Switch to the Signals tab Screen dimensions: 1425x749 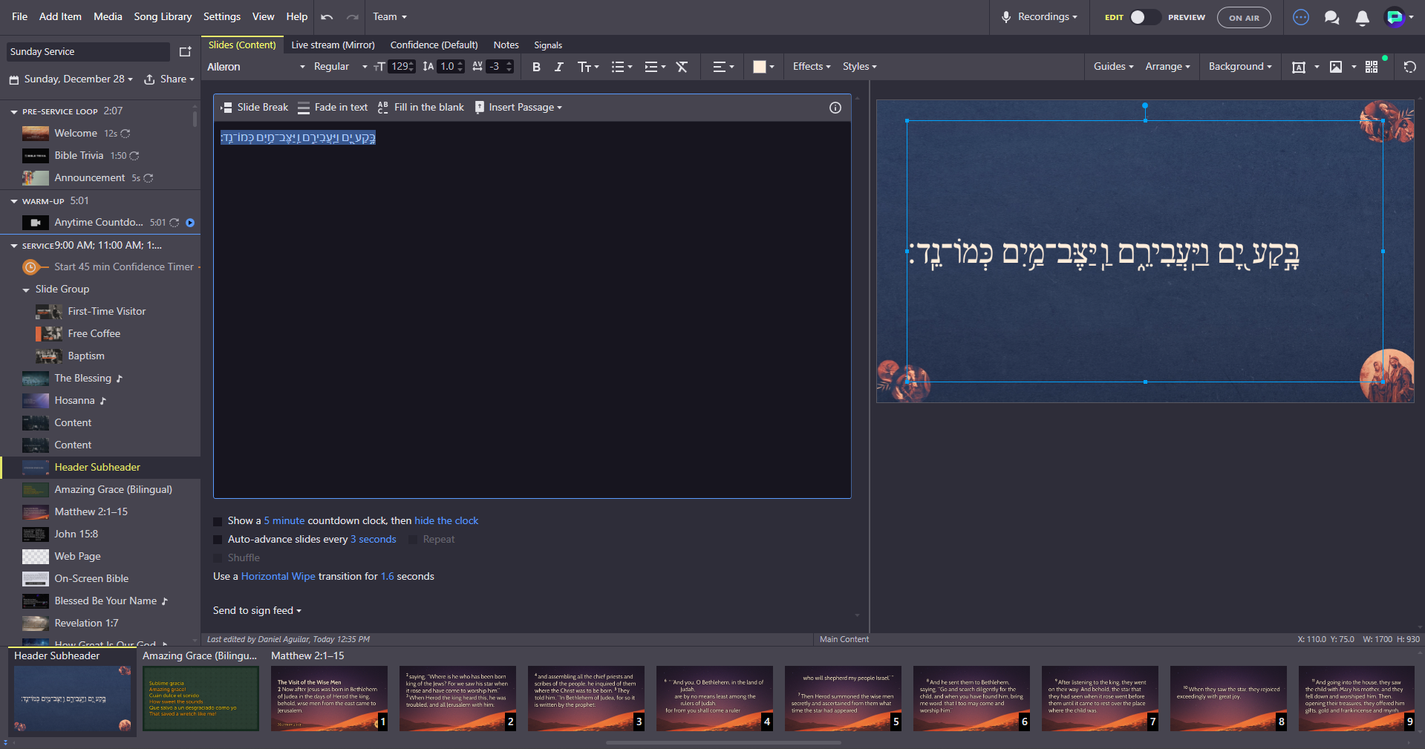[x=548, y=45]
